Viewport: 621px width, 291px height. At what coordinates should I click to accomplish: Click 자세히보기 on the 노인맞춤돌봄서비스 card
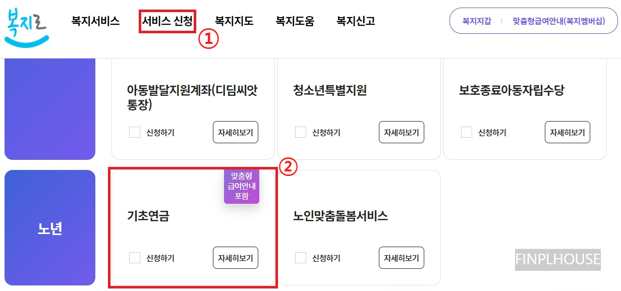point(402,258)
